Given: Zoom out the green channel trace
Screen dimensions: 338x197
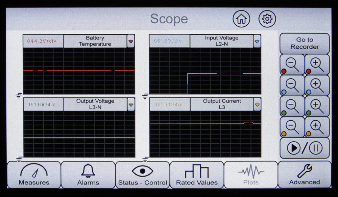Looking at the screenshot, I should click(x=292, y=106).
